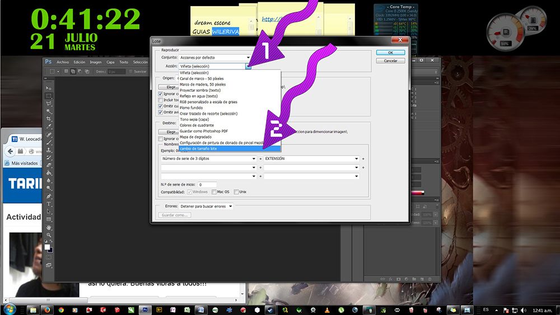Select the Hand tool
This screenshot has width=560, height=315.
tap(49, 227)
